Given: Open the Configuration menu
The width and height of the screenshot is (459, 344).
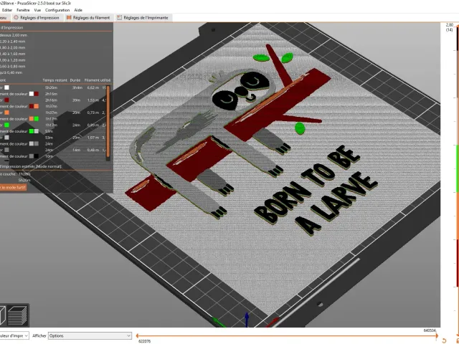Looking at the screenshot, I should 57,10.
